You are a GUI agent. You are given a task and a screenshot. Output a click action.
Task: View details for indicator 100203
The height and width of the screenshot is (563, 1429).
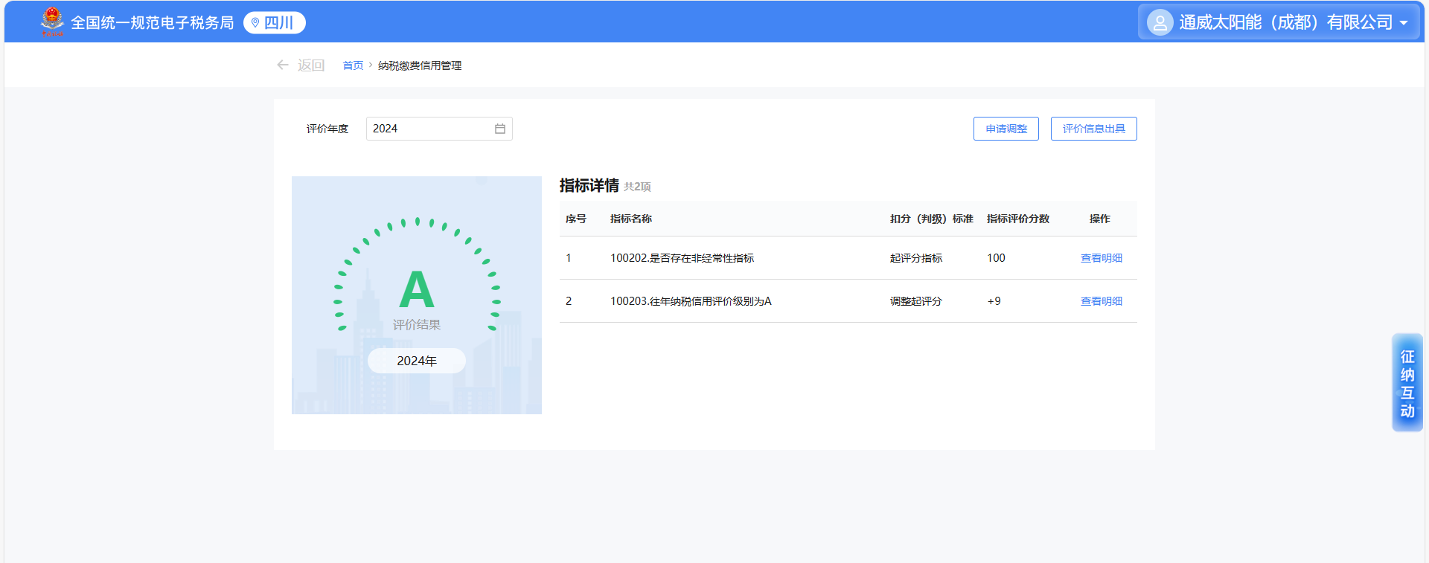pos(1101,301)
